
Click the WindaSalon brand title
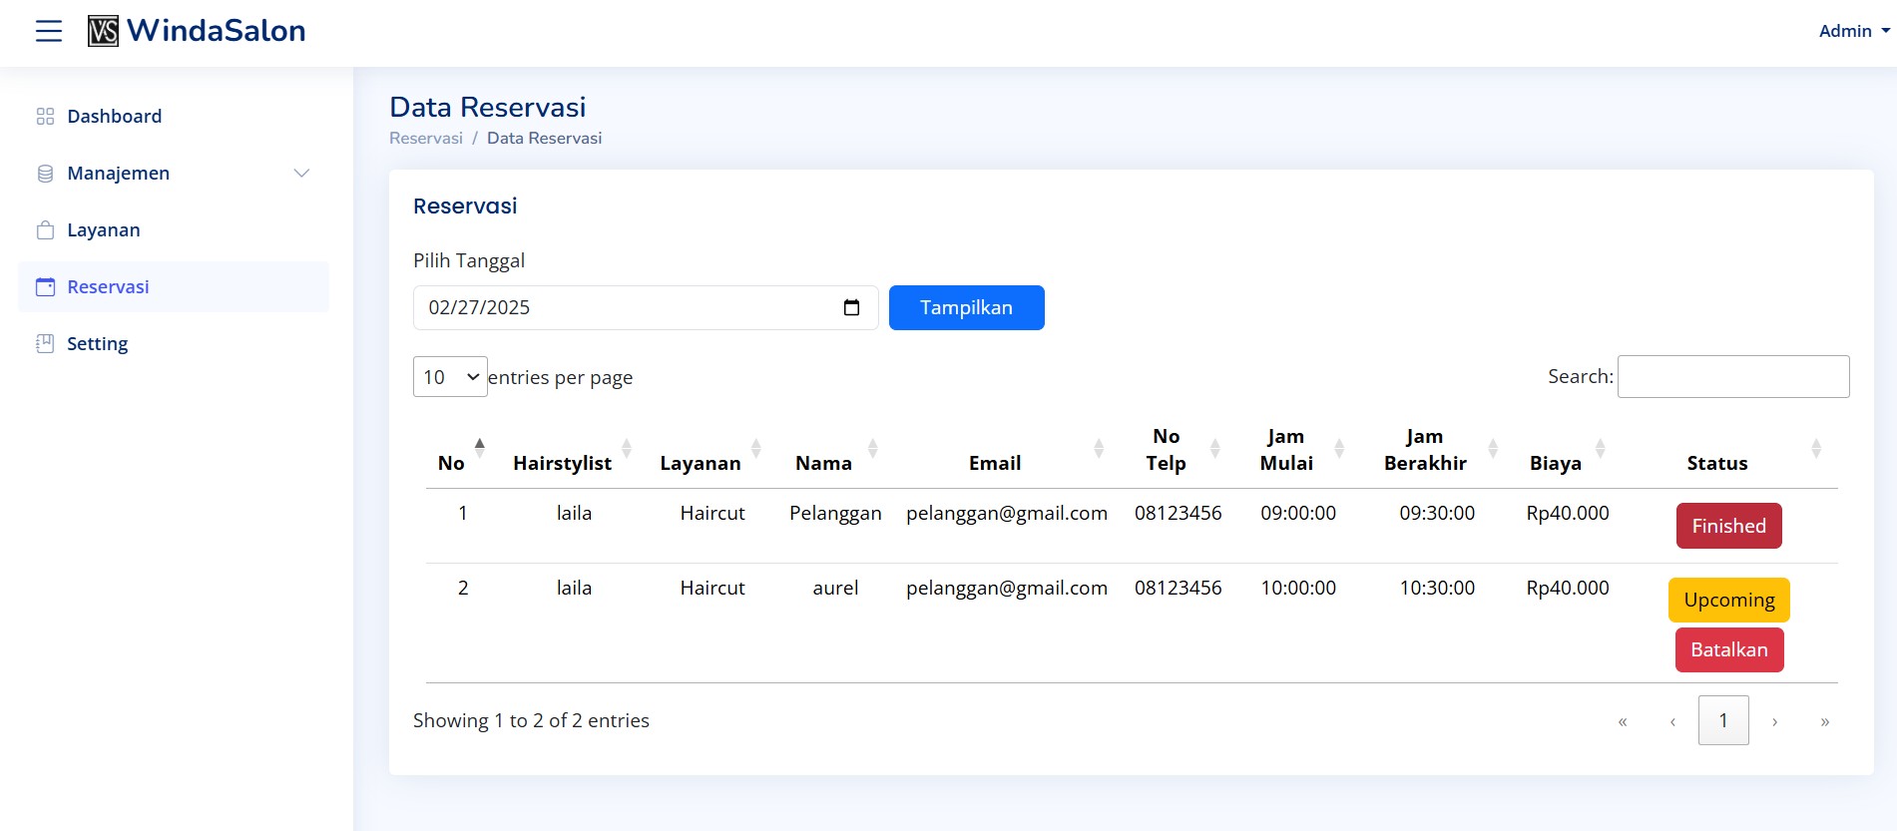point(217,31)
